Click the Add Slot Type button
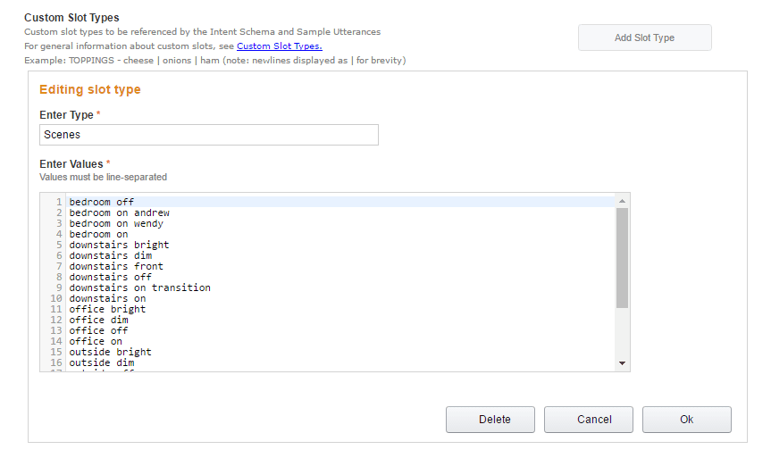 [x=644, y=37]
